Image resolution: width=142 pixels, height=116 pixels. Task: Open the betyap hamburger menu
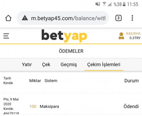pyautogui.click(x=6, y=36)
